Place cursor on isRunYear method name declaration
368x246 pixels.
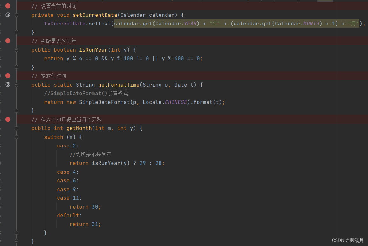point(93,50)
